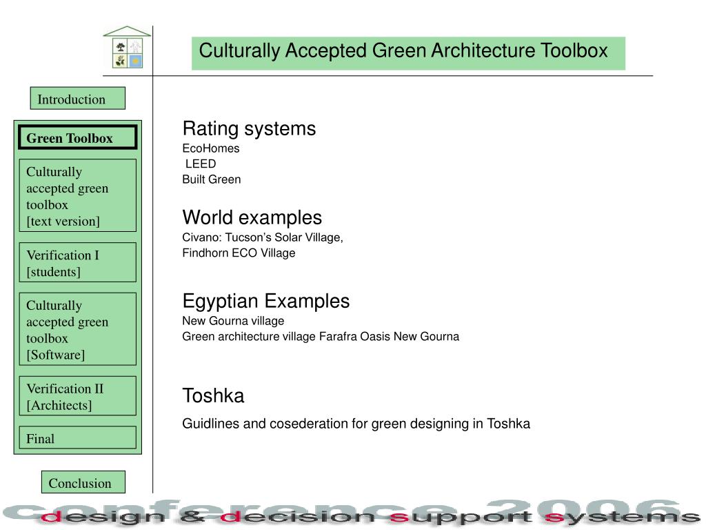Click the toolbox house logo icon
706x530 pixels.
[x=128, y=48]
